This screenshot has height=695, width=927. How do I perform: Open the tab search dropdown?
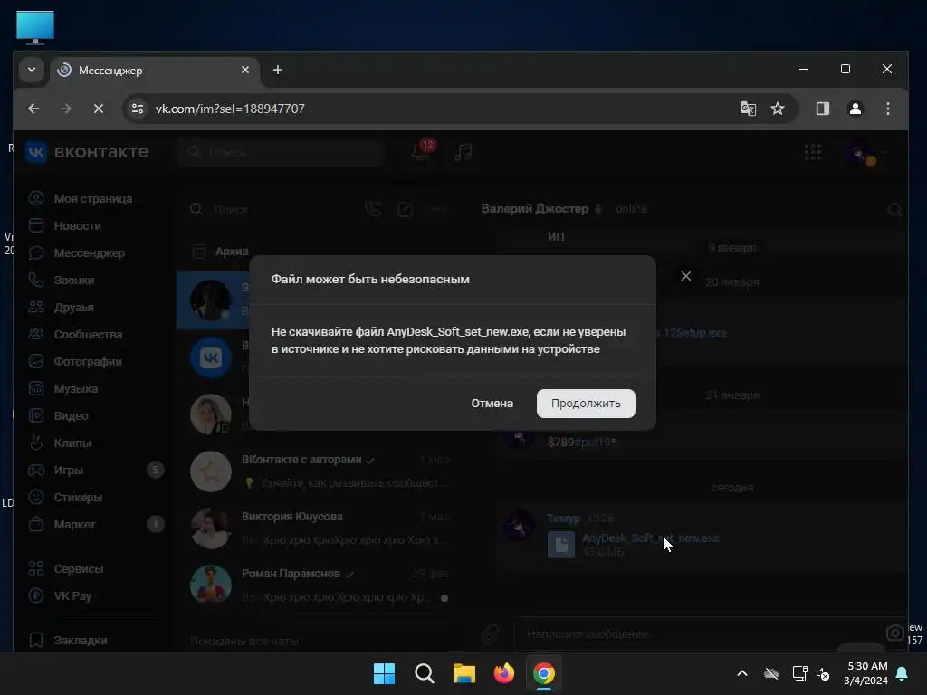tap(32, 70)
